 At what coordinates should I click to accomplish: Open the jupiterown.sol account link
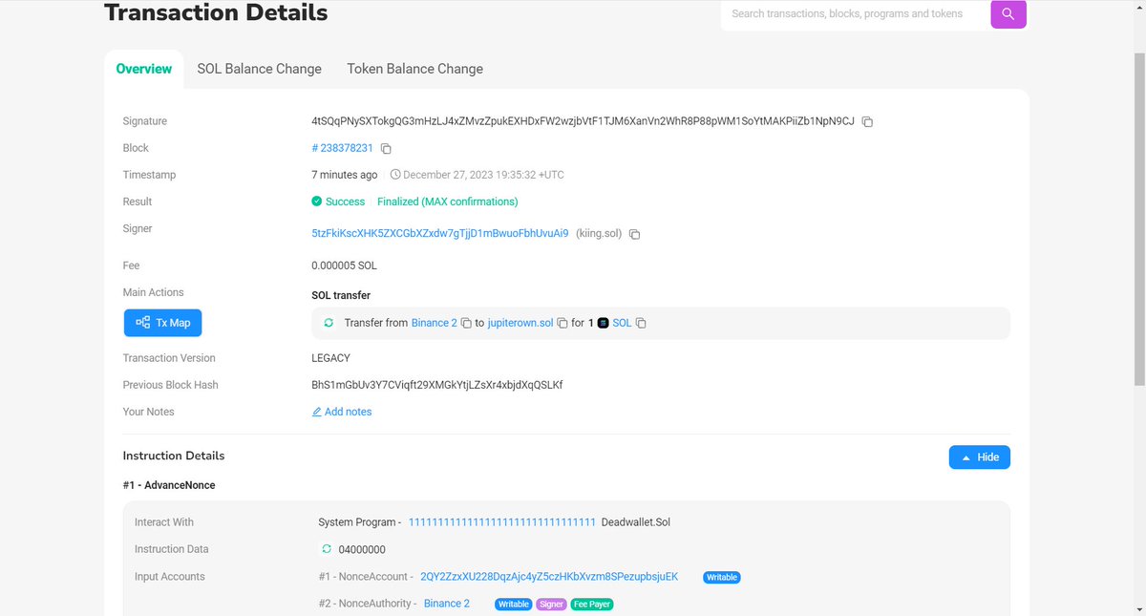(520, 323)
